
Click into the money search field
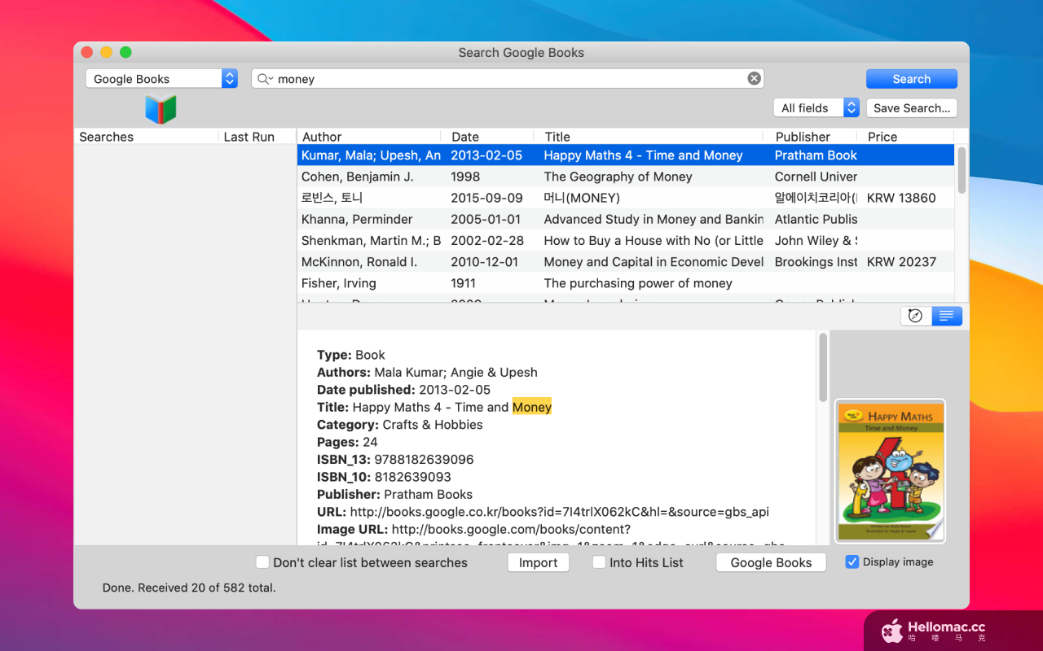(509, 79)
